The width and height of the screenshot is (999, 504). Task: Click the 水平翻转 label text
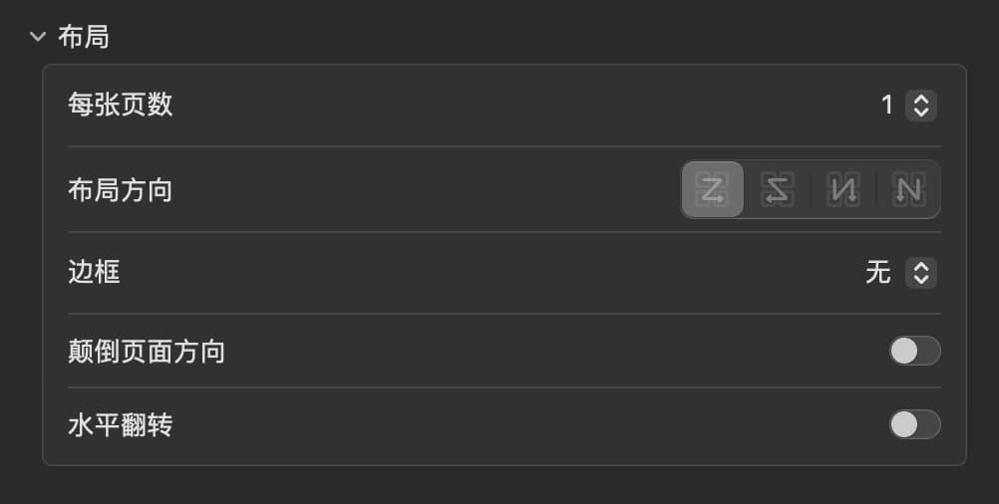point(120,425)
